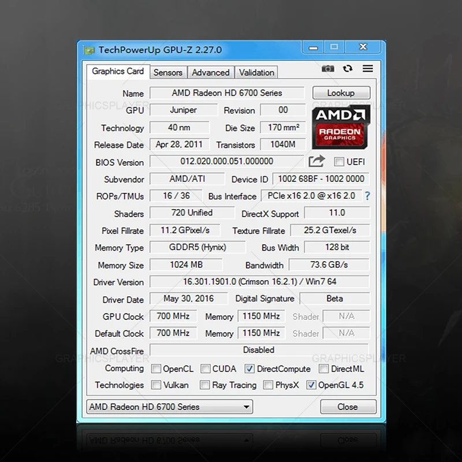462x462 pixels.
Task: Disable the OpenGL 4.5 checkbox
Action: click(x=311, y=385)
